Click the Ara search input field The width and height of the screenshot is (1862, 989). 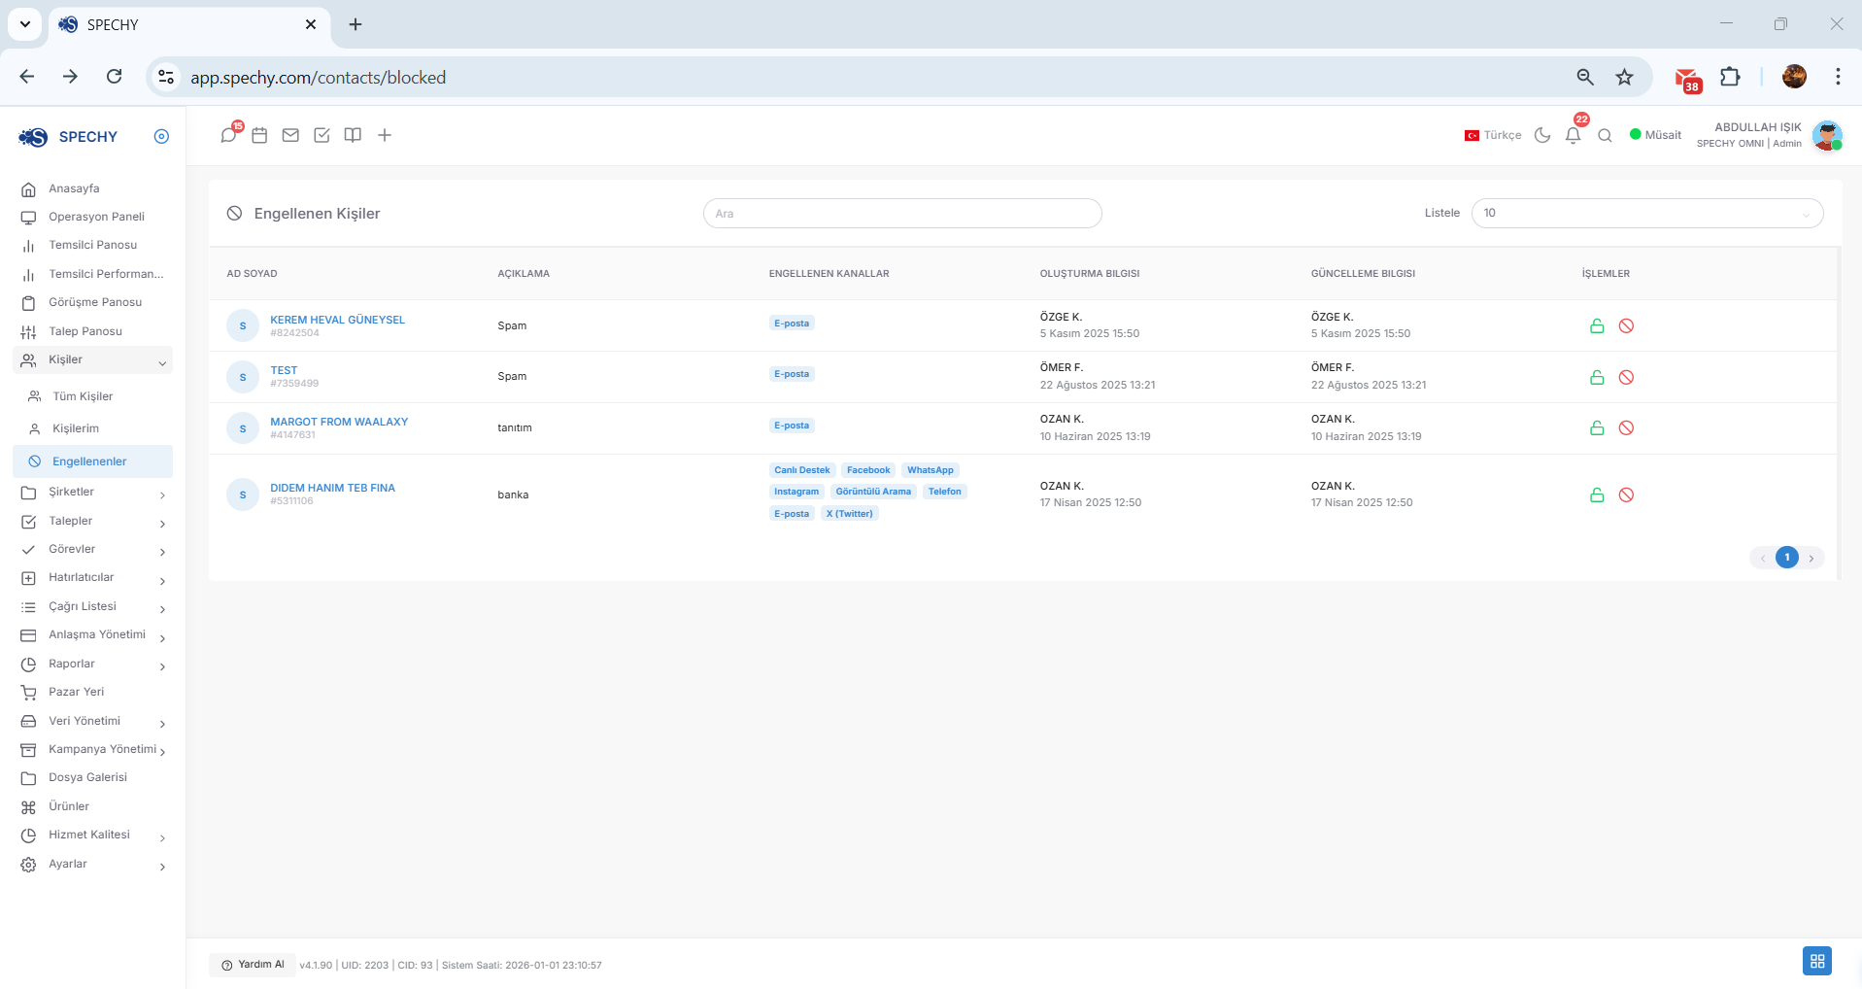(902, 214)
